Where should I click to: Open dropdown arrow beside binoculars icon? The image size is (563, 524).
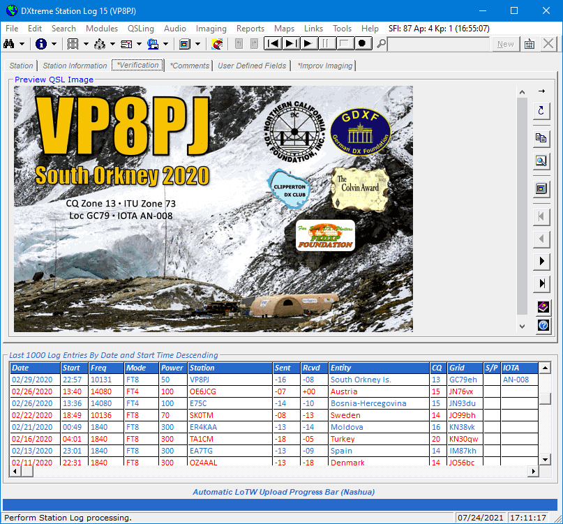tap(22, 44)
